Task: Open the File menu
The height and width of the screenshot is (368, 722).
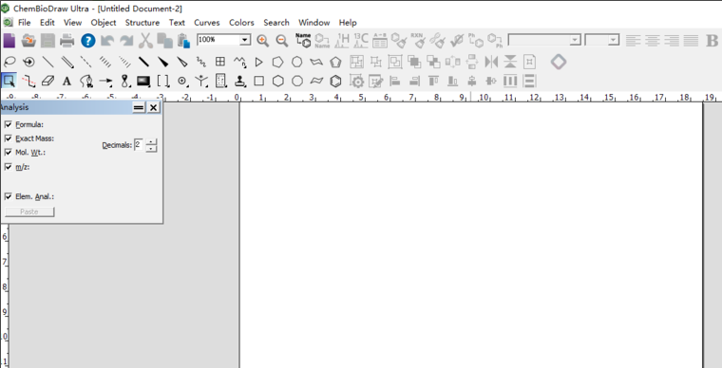Action: click(24, 23)
